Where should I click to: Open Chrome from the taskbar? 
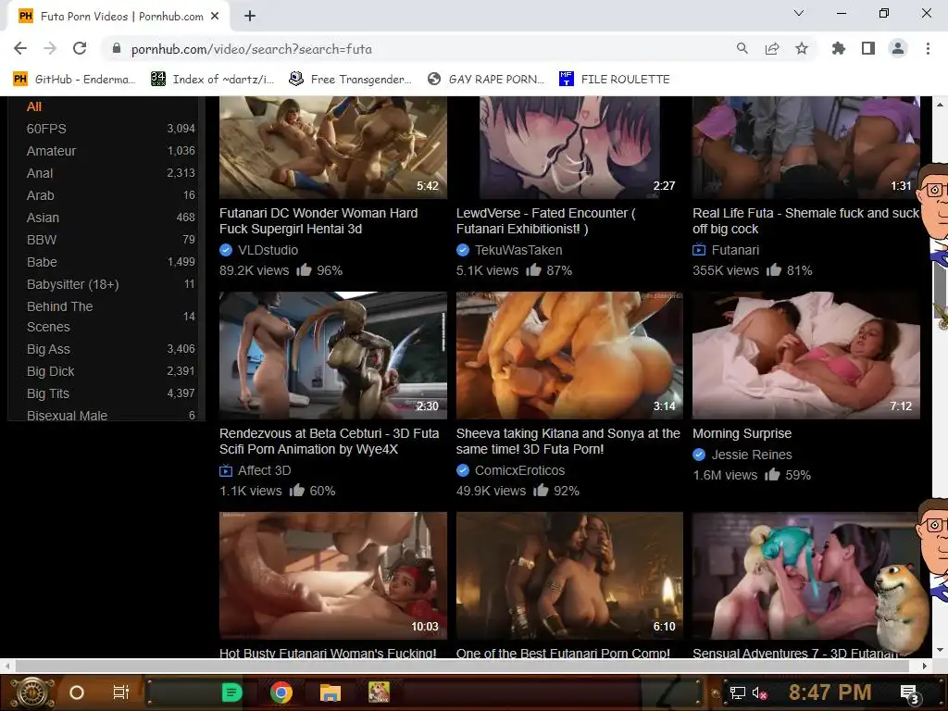(x=281, y=692)
